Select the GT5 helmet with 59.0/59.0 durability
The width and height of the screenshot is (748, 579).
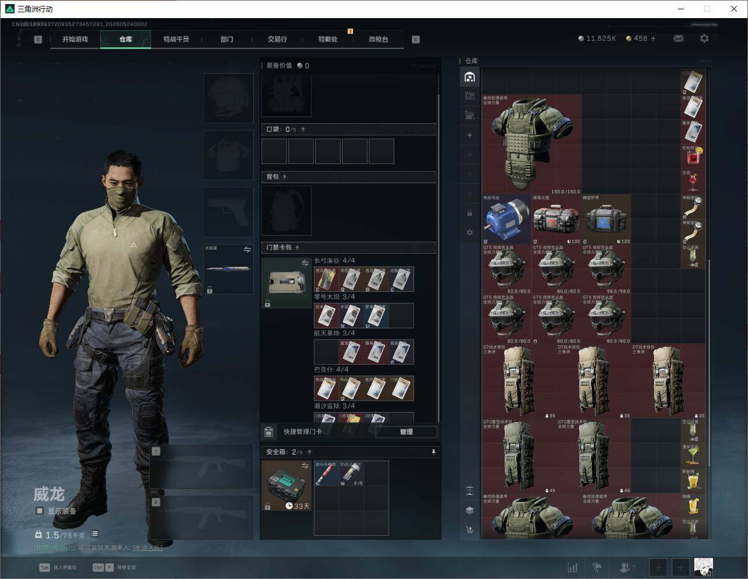pyautogui.click(x=606, y=268)
